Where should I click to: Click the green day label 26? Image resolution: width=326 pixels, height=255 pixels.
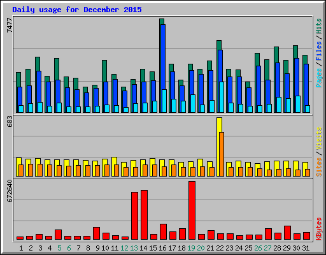pyautogui.click(x=258, y=248)
